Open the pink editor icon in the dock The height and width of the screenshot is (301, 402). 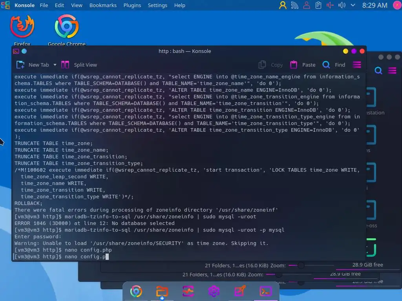coord(240,291)
